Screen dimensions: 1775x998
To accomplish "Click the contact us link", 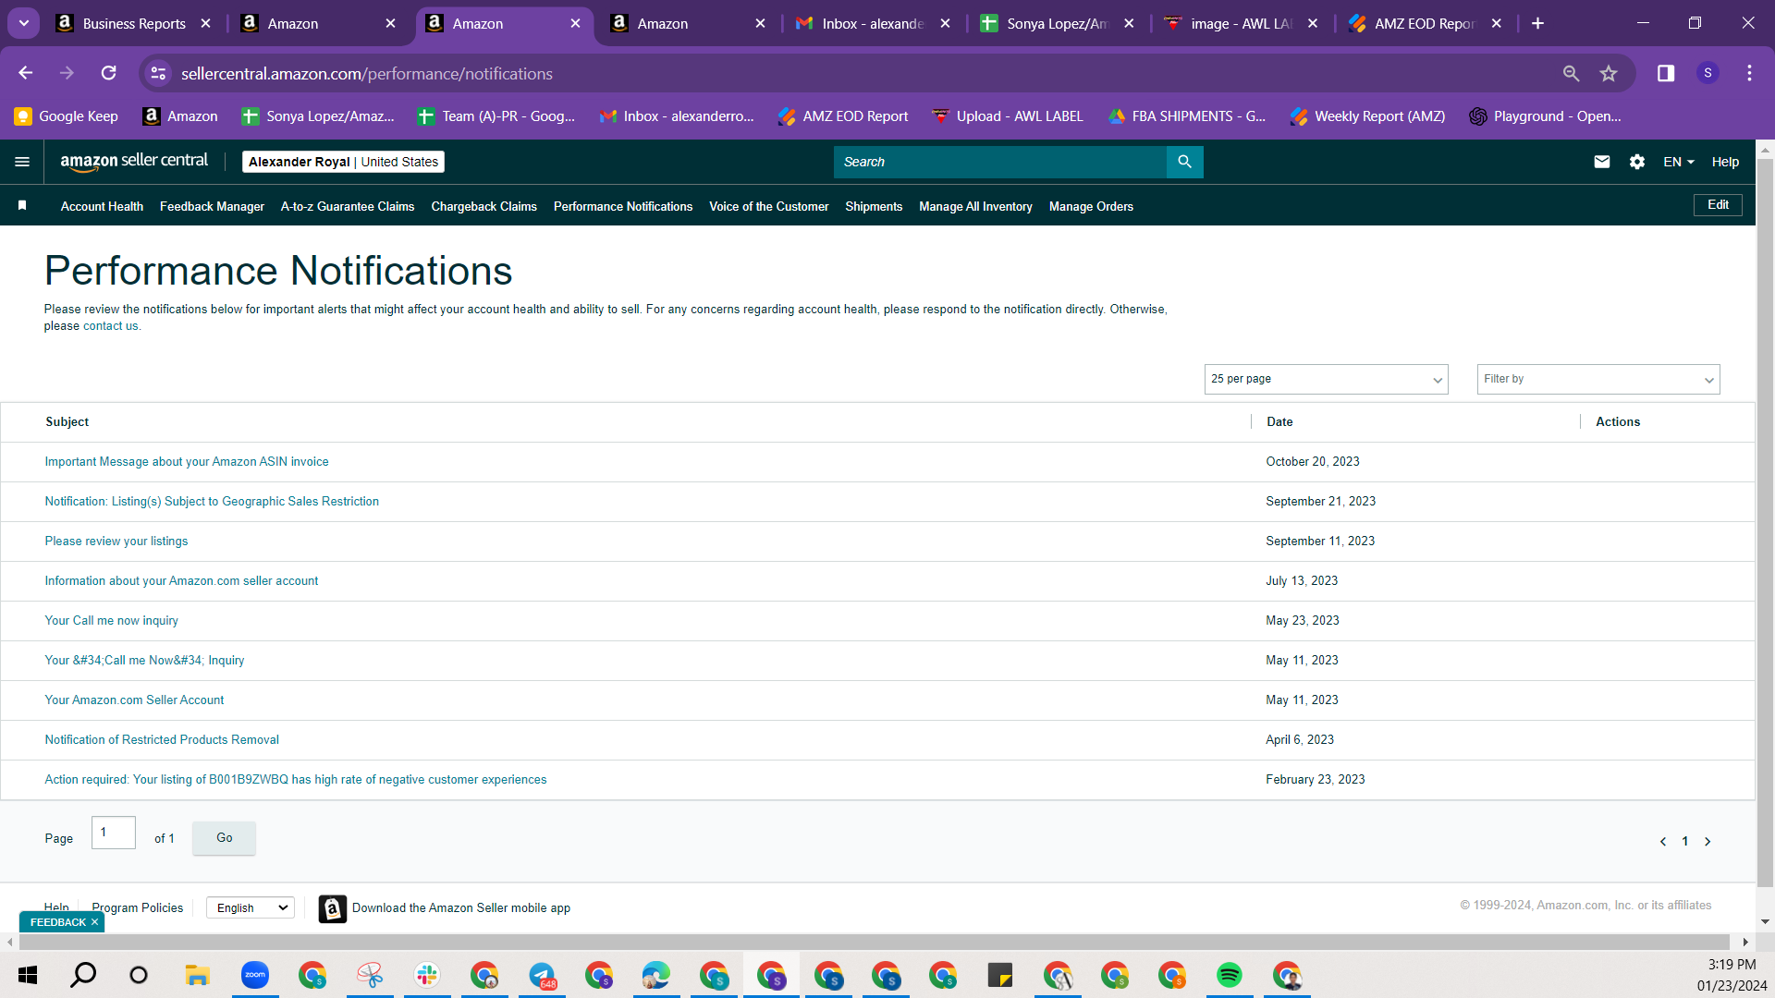I will point(110,326).
